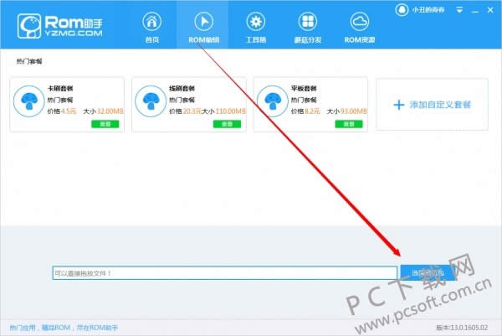Open the 工具箱 gear icon
The height and width of the screenshot is (336, 502).
pyautogui.click(x=256, y=22)
